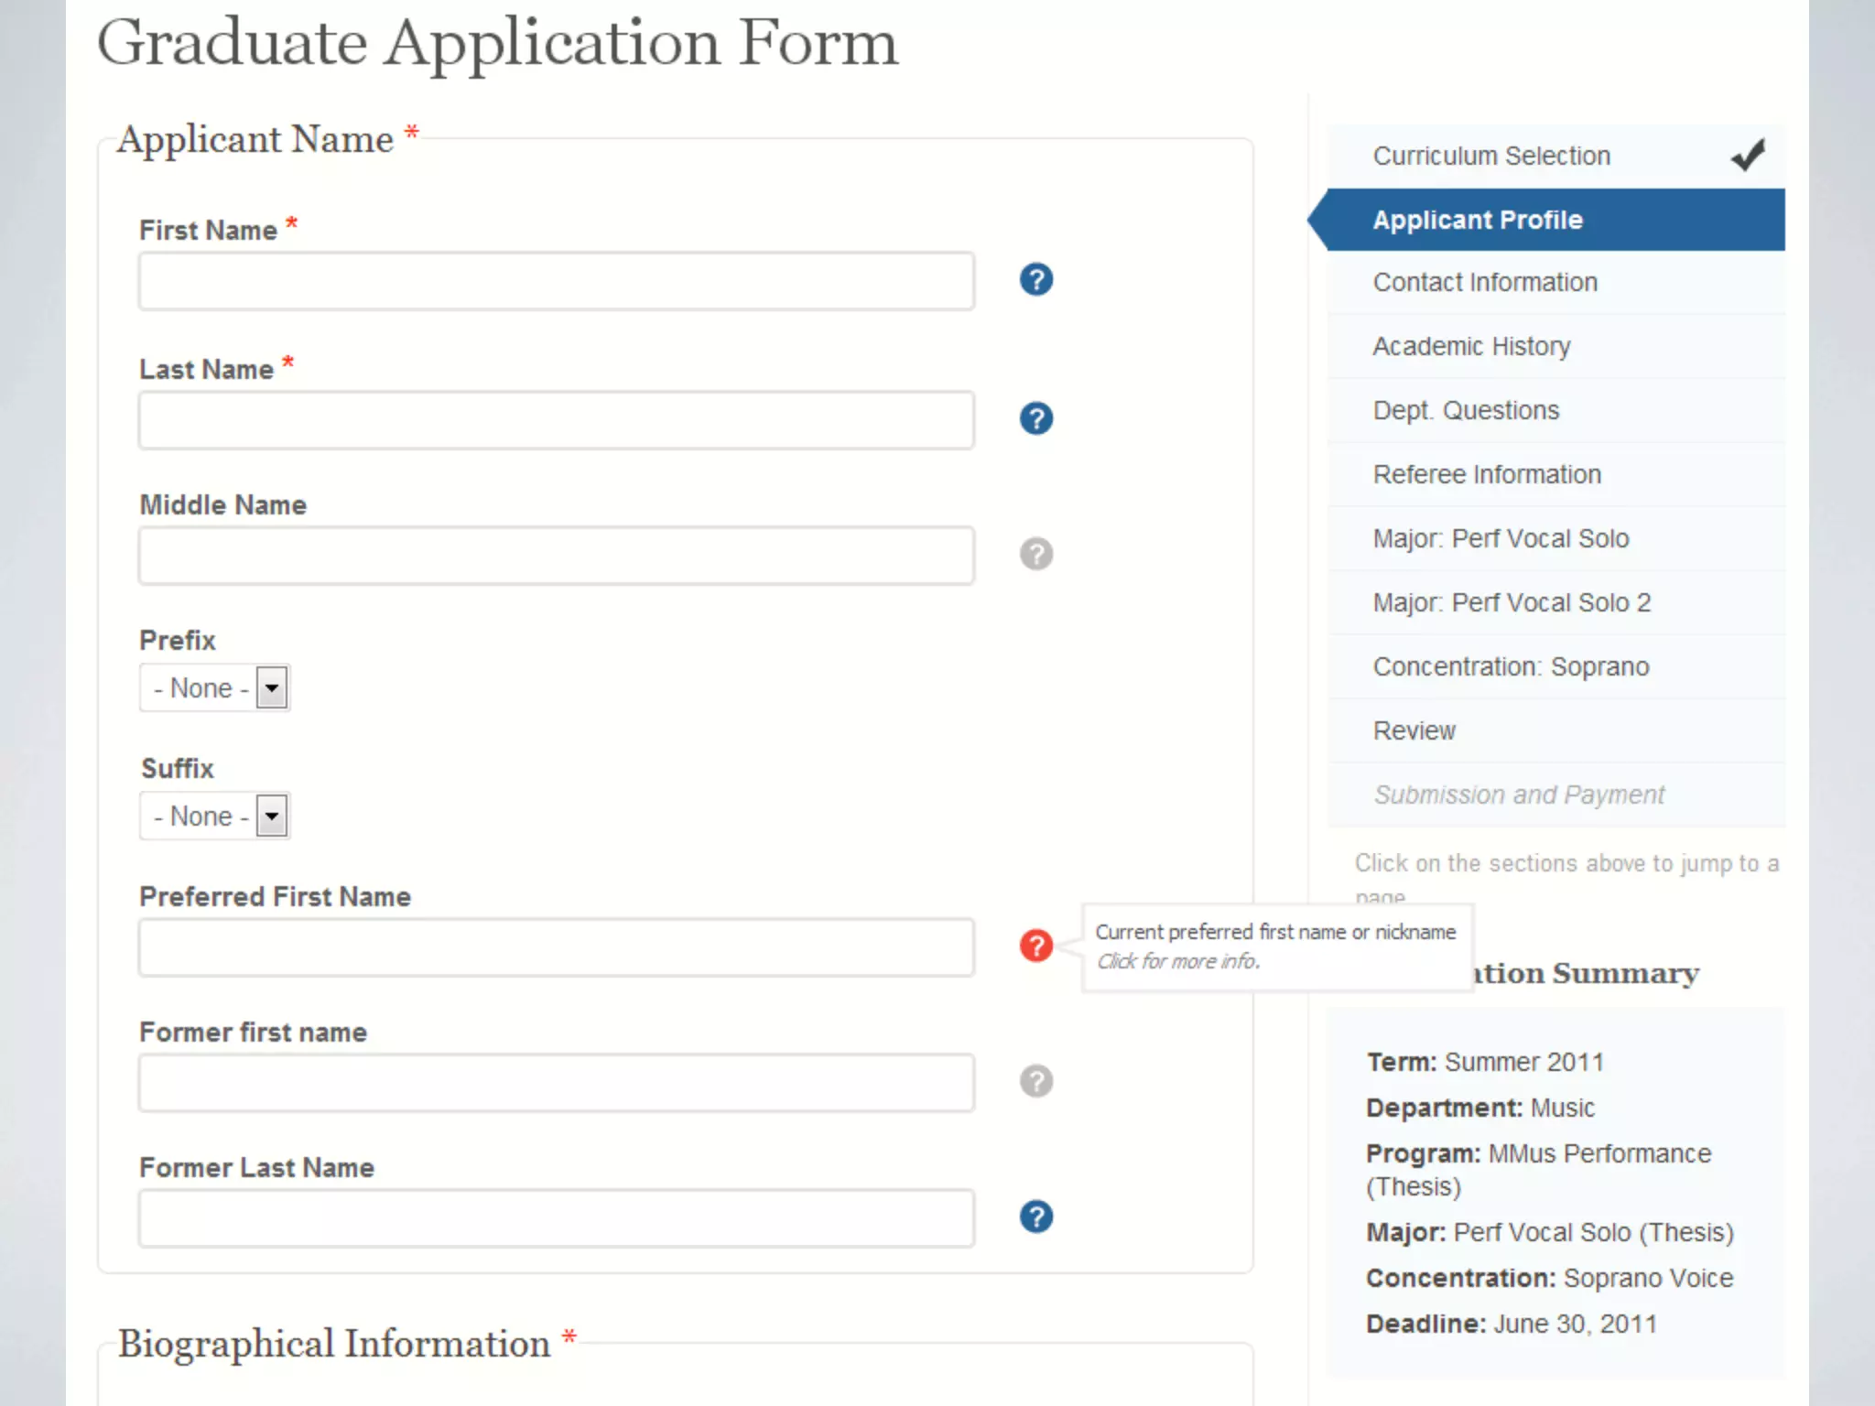Click help icon beside Last Name field
This screenshot has height=1406, width=1875.
click(x=1035, y=418)
